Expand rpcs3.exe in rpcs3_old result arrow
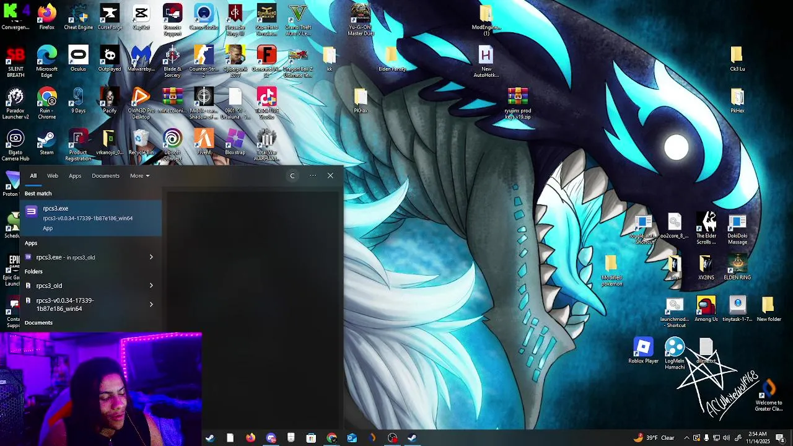This screenshot has height=446, width=793. pos(151,257)
